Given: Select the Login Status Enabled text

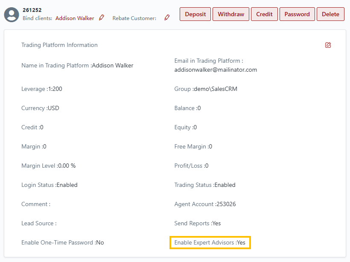Looking at the screenshot, I should (x=50, y=185).
